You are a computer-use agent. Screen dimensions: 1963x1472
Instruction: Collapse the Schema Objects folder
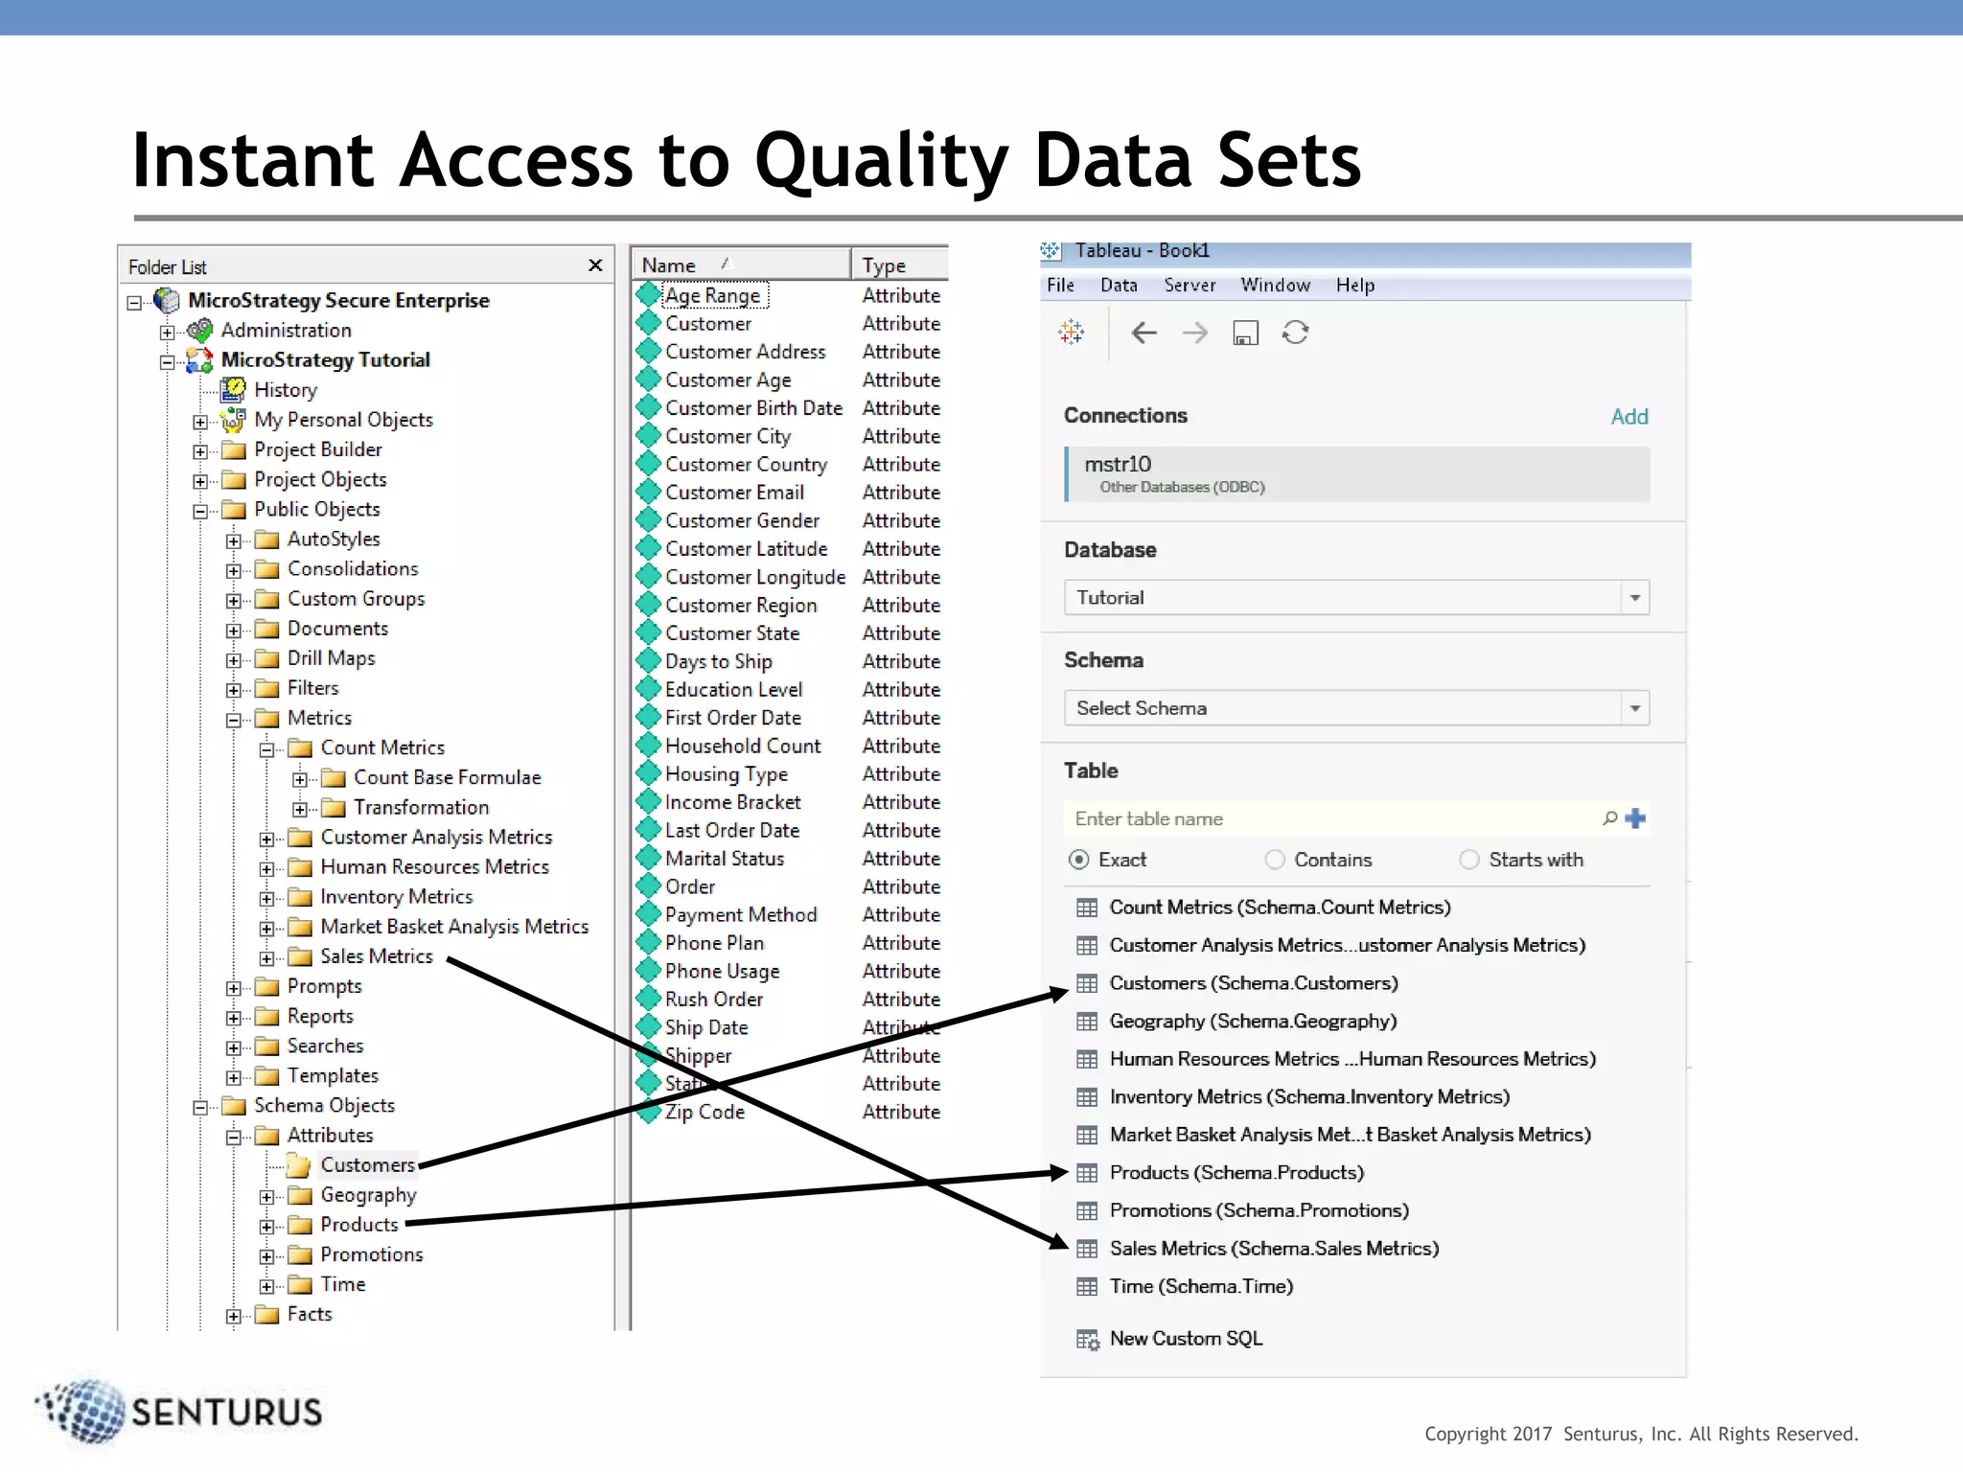tap(200, 1108)
